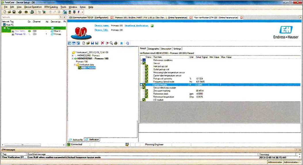Click the print icon in main toolbar
303x165 pixels.
pos(20,12)
